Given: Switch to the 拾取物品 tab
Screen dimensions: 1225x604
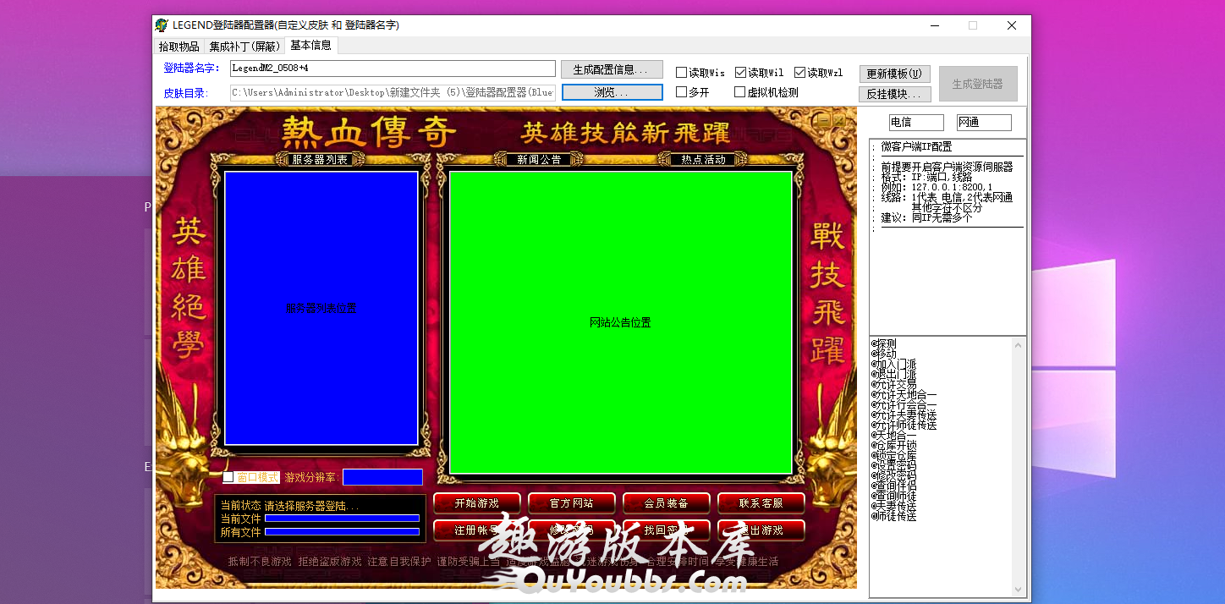Looking at the screenshot, I should point(179,47).
